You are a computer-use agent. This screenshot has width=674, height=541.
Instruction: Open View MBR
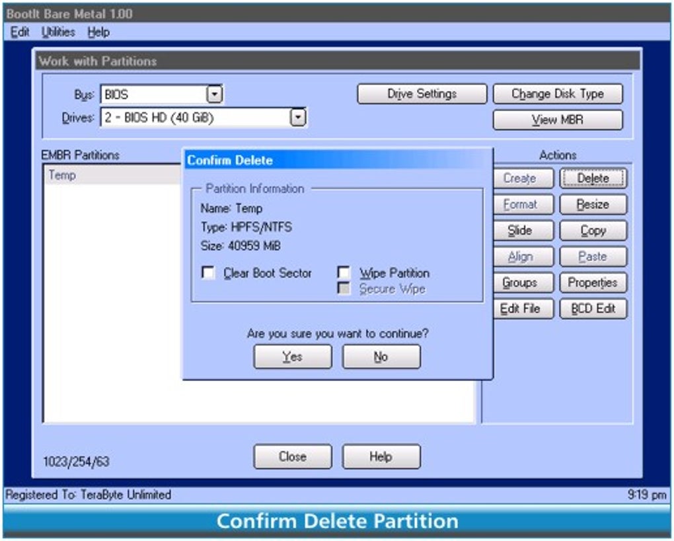(x=558, y=120)
